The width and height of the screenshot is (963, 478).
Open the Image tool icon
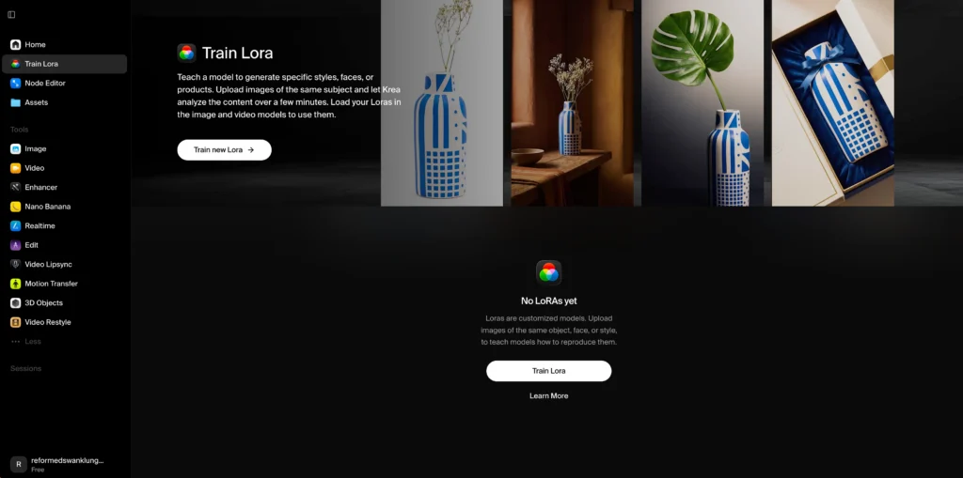pos(15,148)
